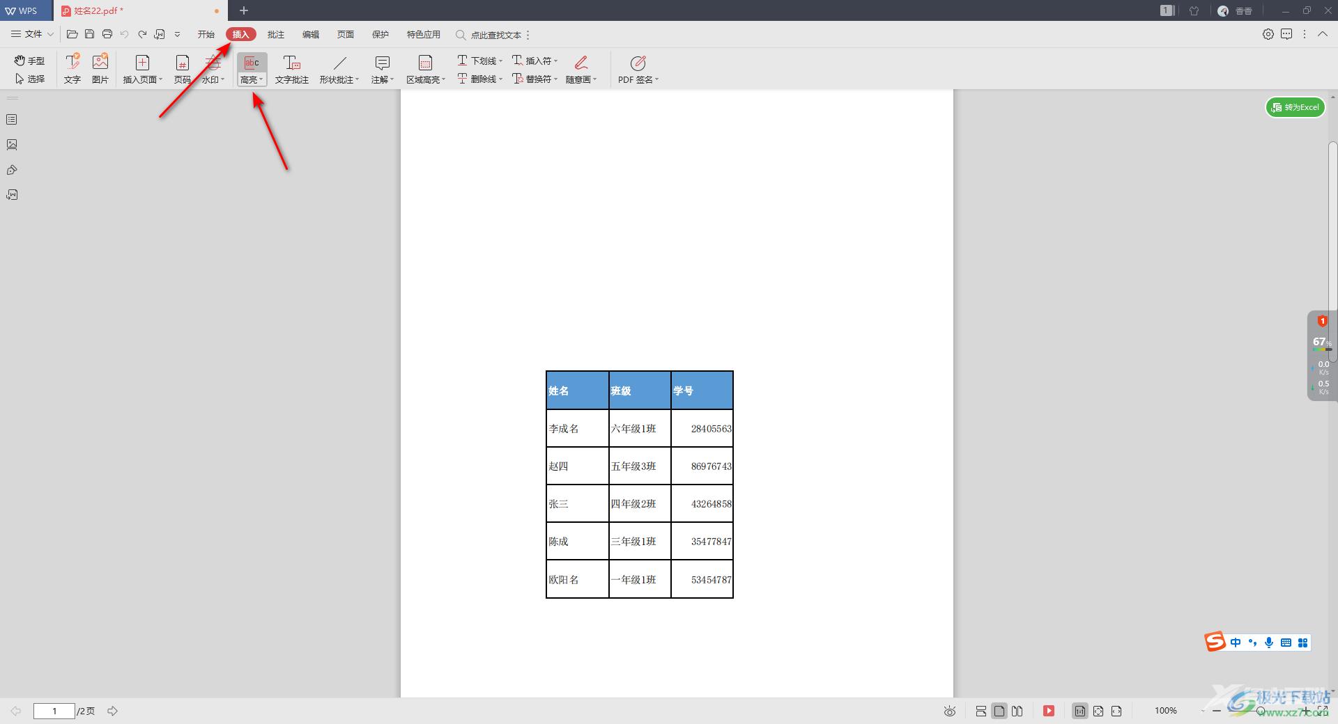Open the annotations panel in left sidebar
This screenshot has width=1338, height=724.
pos(12,170)
